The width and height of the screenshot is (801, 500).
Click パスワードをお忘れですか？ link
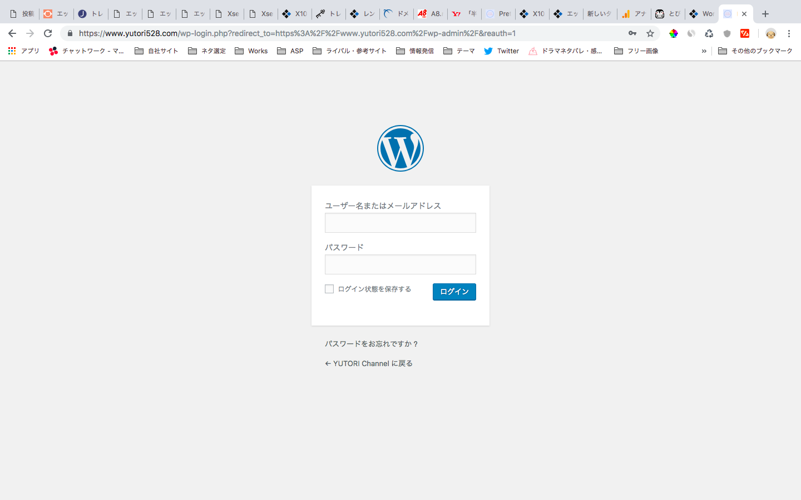click(x=372, y=344)
